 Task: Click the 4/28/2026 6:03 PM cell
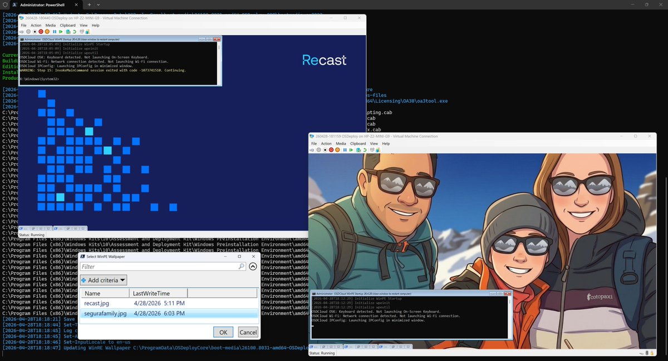(159, 314)
